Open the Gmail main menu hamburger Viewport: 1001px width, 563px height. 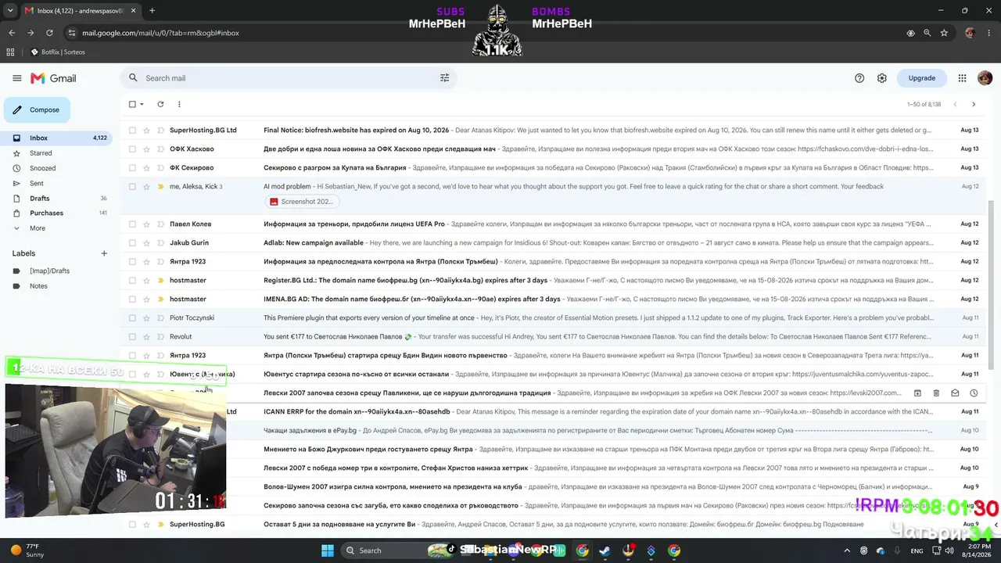tap(17, 78)
